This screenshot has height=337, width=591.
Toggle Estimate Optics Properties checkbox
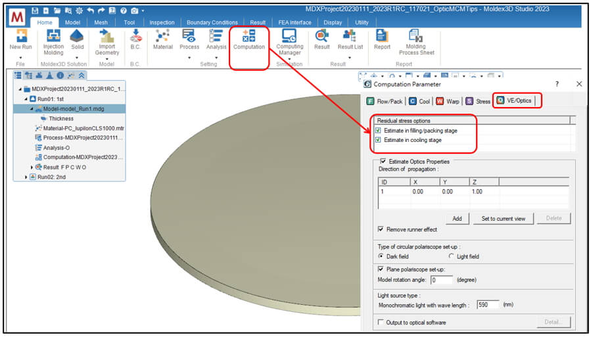(383, 161)
